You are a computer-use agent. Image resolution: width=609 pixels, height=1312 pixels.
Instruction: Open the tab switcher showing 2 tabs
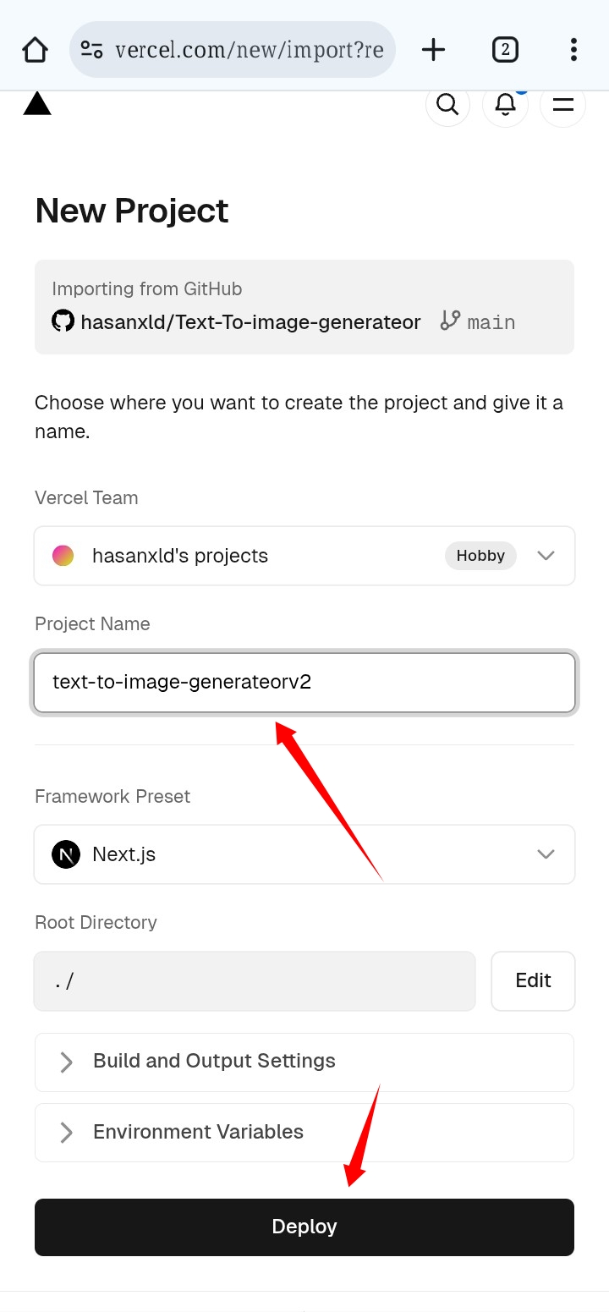tap(505, 50)
